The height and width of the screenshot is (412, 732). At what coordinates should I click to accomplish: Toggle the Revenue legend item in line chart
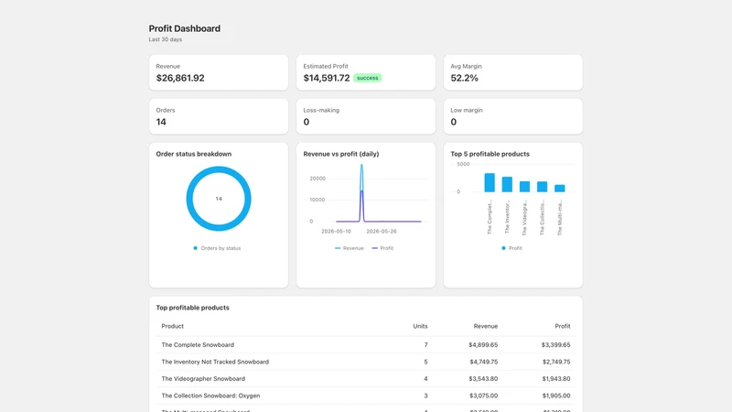pos(350,248)
